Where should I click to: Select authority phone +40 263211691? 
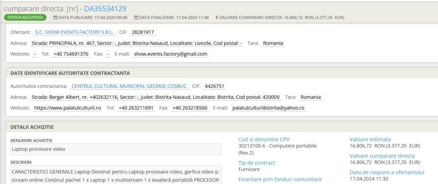(136, 108)
